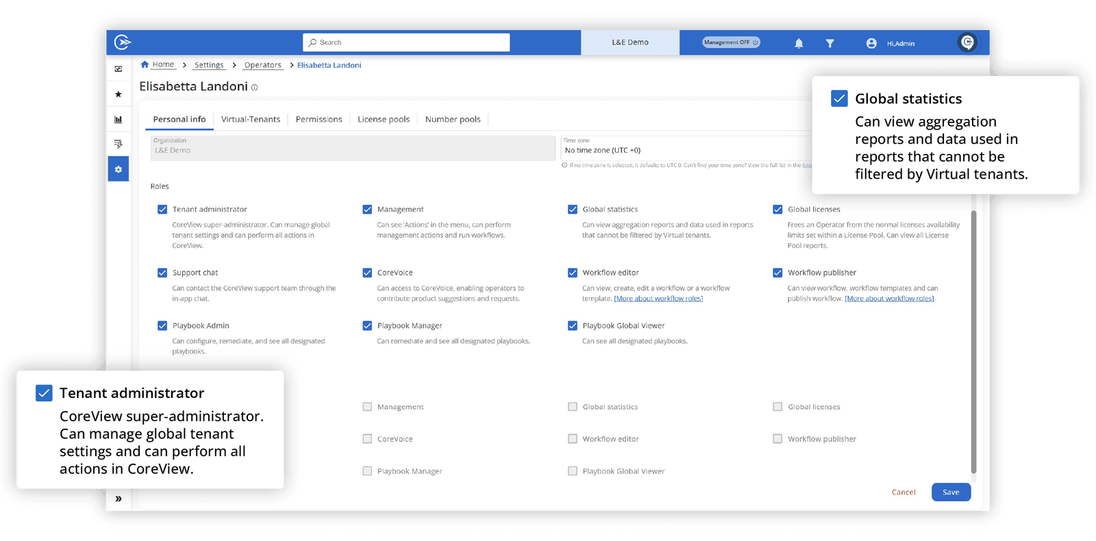Expand sidebar with double chevron icon

pos(119,499)
